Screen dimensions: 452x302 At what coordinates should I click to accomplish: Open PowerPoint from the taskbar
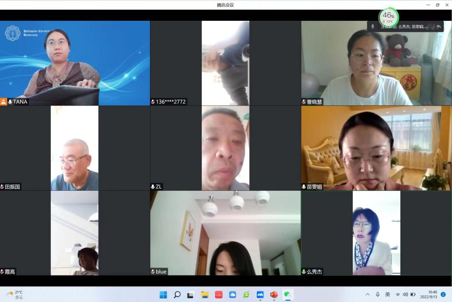(274, 294)
